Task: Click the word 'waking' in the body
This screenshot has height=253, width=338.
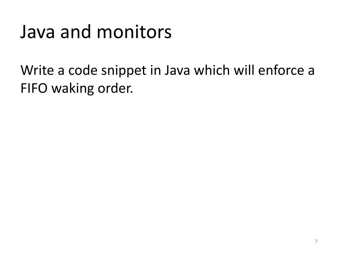Action: pyautogui.click(x=73, y=89)
